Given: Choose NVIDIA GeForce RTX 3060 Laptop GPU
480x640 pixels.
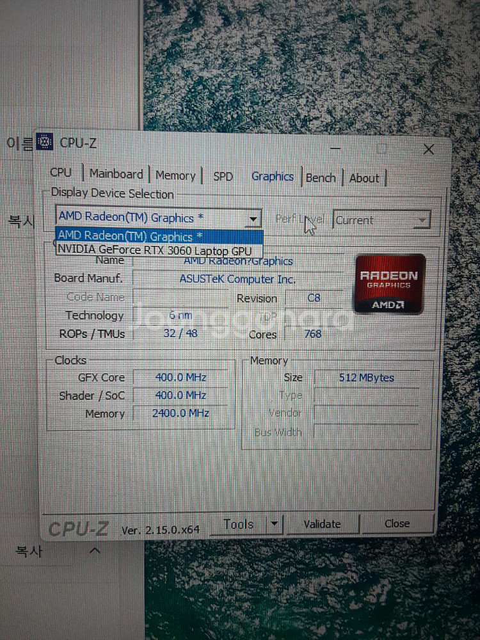Looking at the screenshot, I should click(x=159, y=250).
